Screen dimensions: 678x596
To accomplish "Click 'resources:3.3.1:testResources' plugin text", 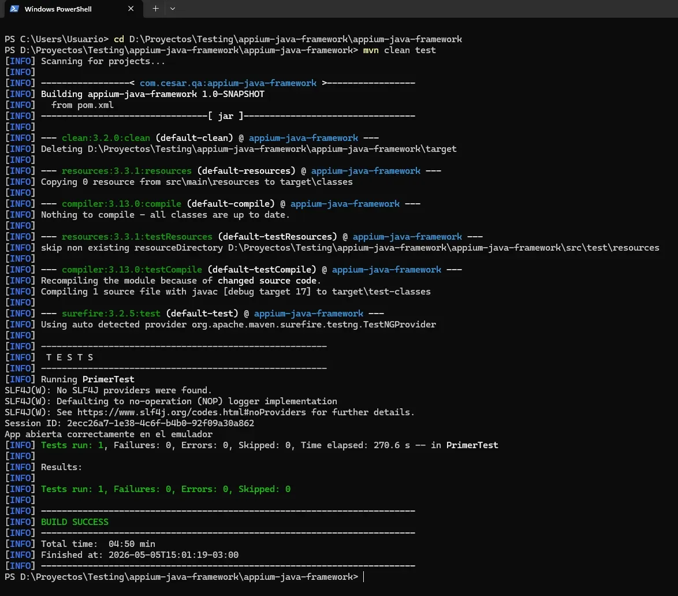I will click(x=137, y=237).
